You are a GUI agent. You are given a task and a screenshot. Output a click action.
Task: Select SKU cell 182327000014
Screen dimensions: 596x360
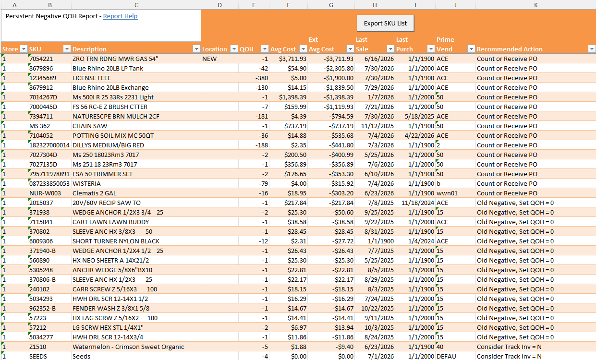point(49,145)
